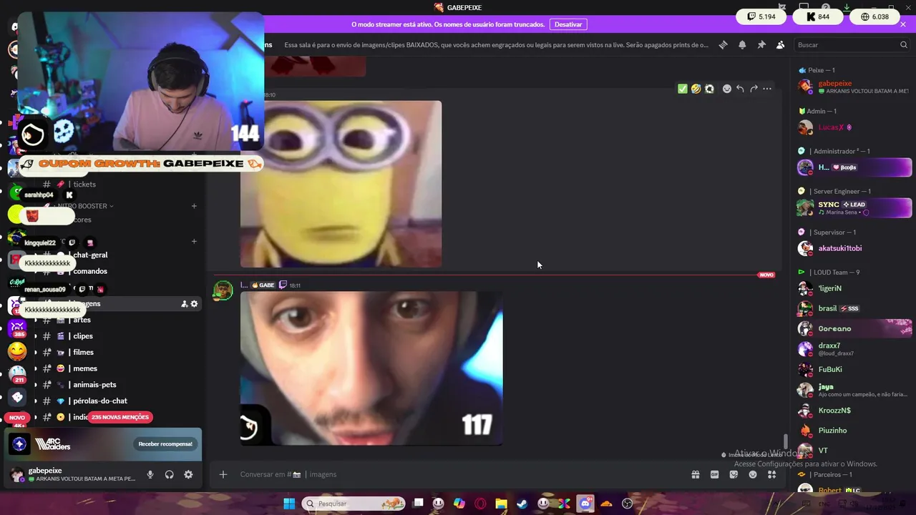
Task: Open Windows Start menu
Action: pos(289,504)
